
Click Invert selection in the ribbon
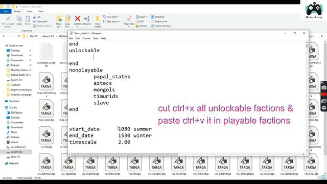[161, 26]
